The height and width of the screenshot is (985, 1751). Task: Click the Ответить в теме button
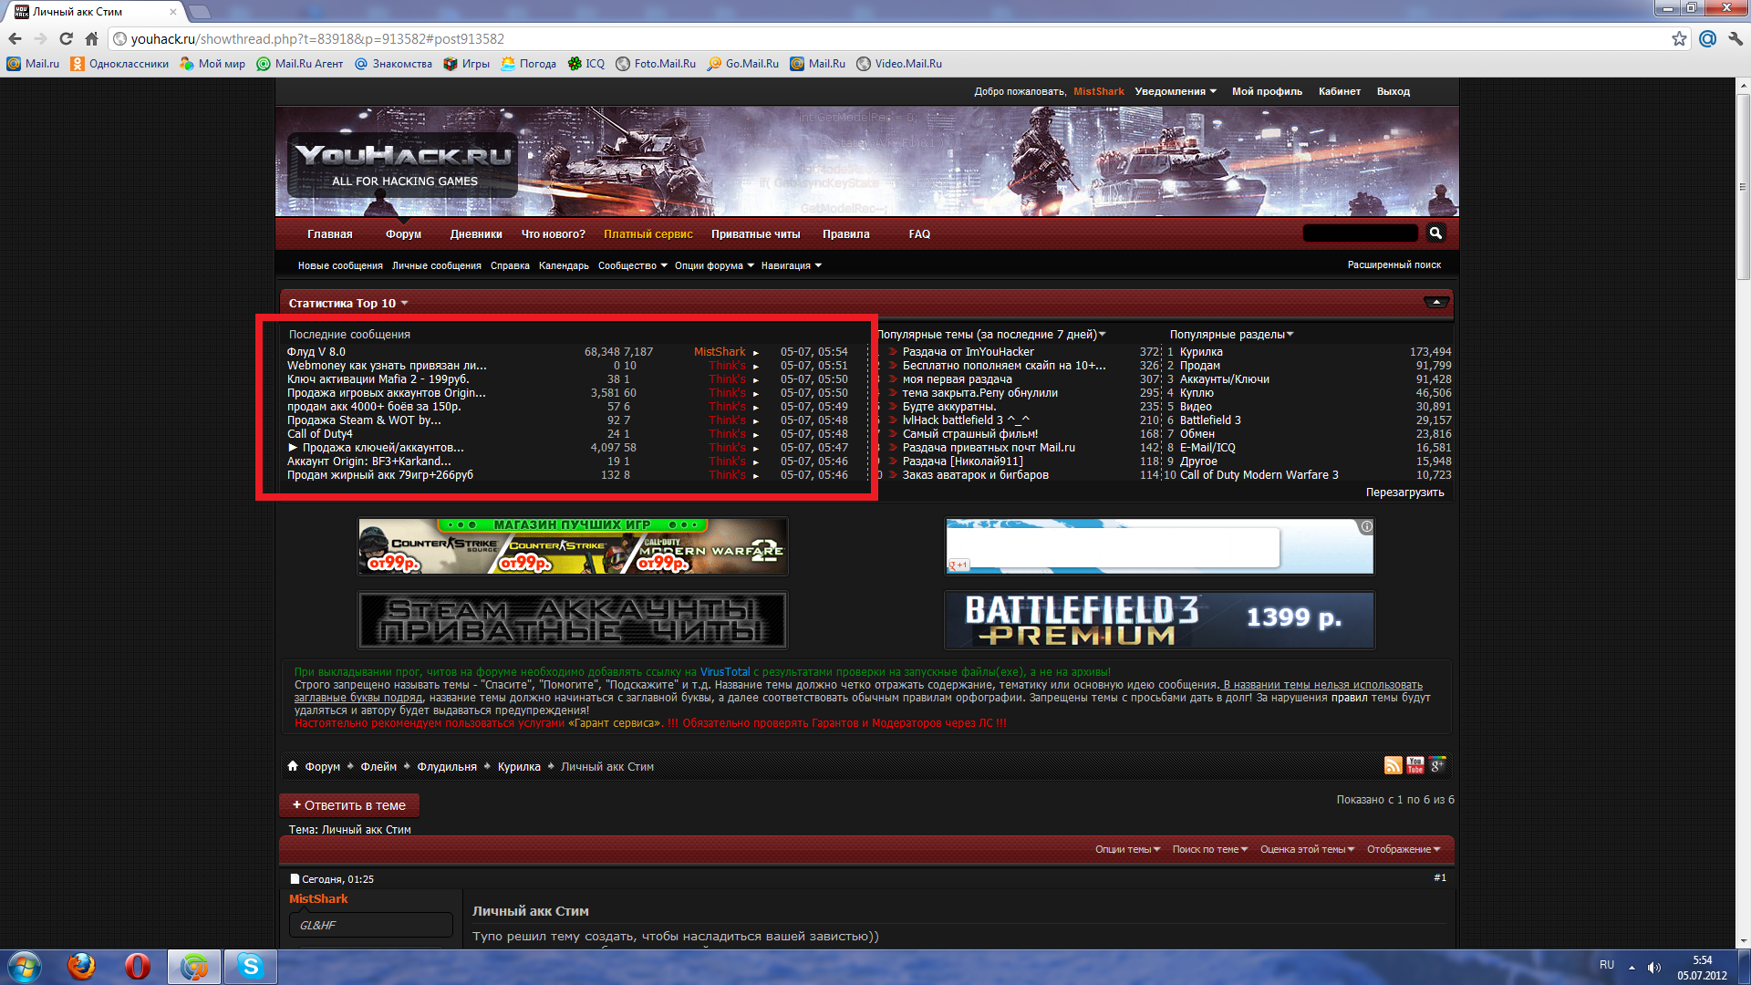tap(349, 805)
